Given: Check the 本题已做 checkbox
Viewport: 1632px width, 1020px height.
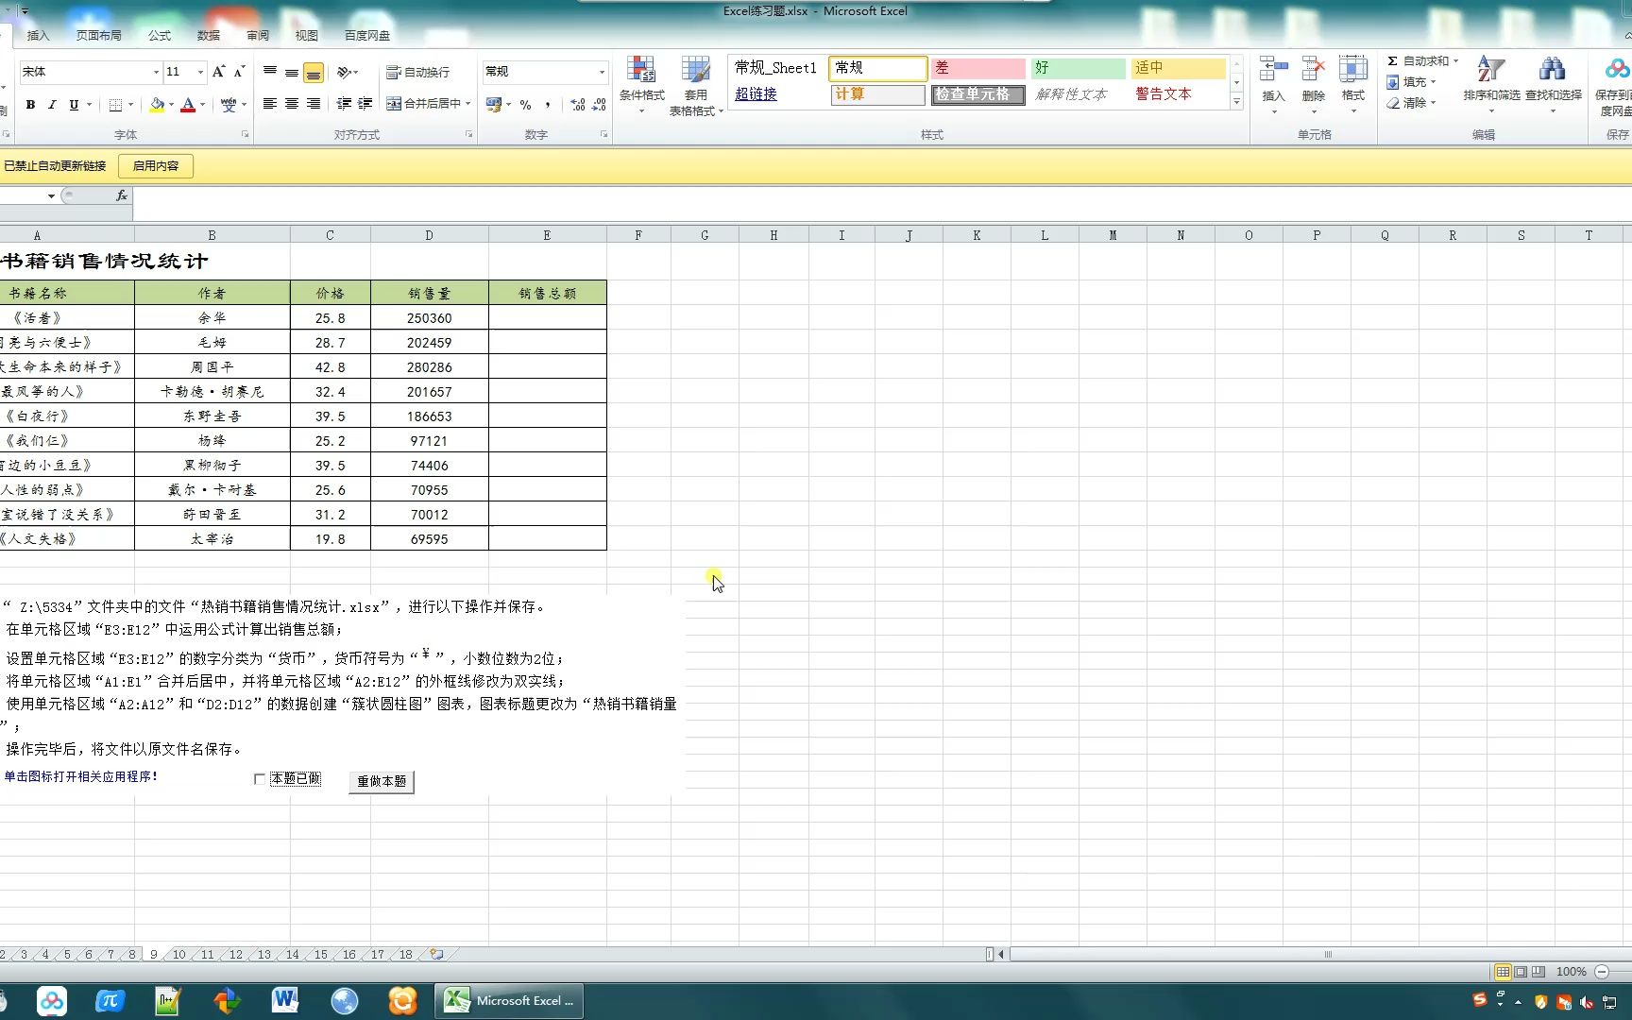Looking at the screenshot, I should (261, 778).
